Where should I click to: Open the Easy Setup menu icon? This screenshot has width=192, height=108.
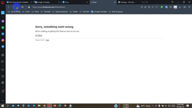coord(189,7)
